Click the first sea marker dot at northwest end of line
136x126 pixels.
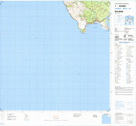(x=33, y=34)
